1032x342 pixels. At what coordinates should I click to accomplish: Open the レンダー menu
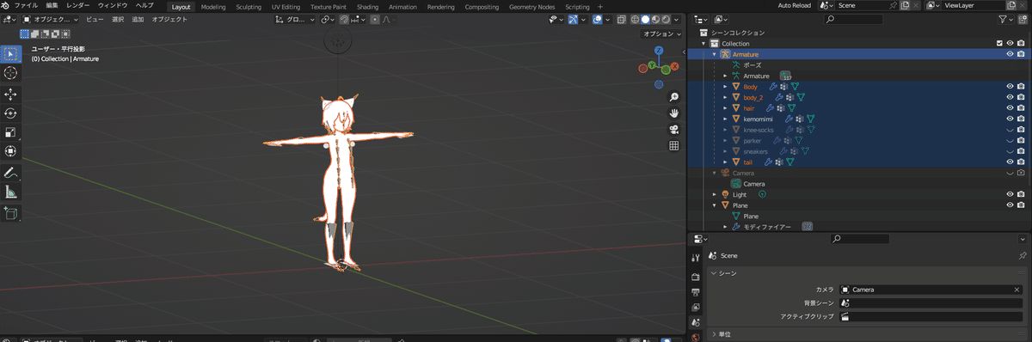(77, 6)
